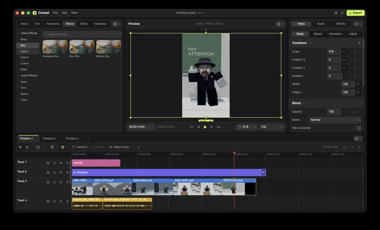The height and width of the screenshot is (230, 380).
Task: Open the Speed inspector tab
Action: coord(318,34)
